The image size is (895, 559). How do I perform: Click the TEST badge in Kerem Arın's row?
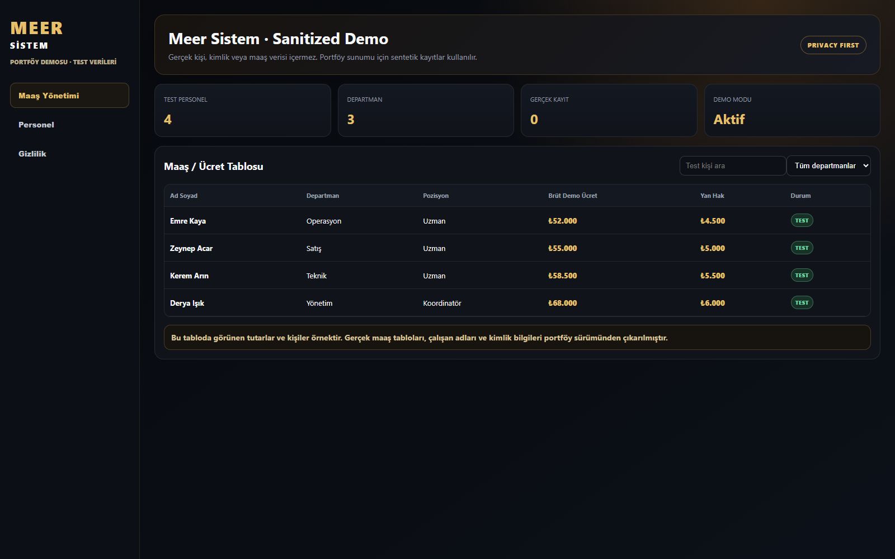point(802,275)
